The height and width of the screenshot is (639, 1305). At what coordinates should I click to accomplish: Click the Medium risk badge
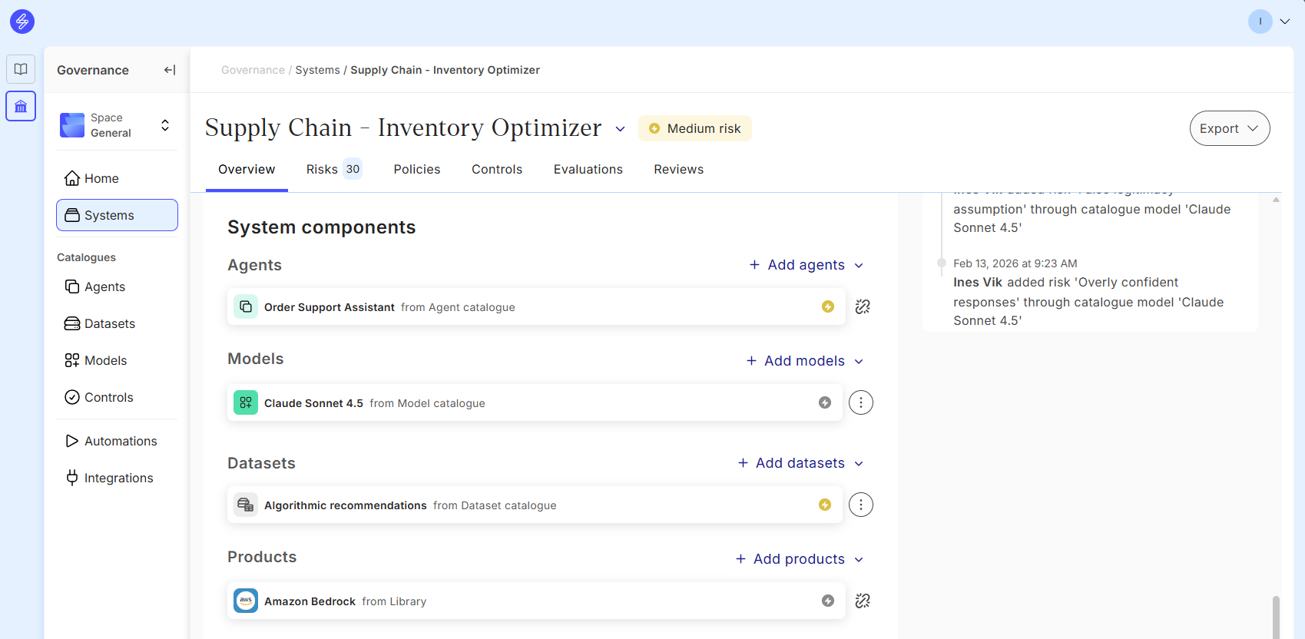coord(694,128)
